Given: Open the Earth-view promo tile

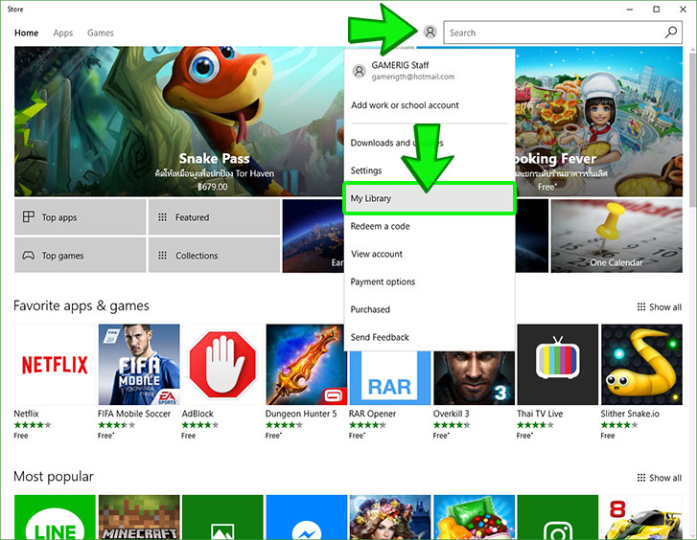Looking at the screenshot, I should click(x=314, y=236).
